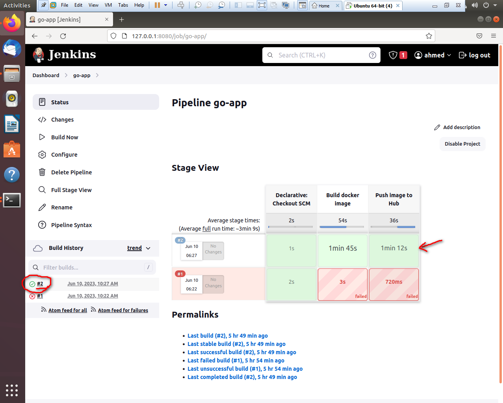Expand the go-app breadcrumb chevron
503x403 pixels.
[97, 75]
